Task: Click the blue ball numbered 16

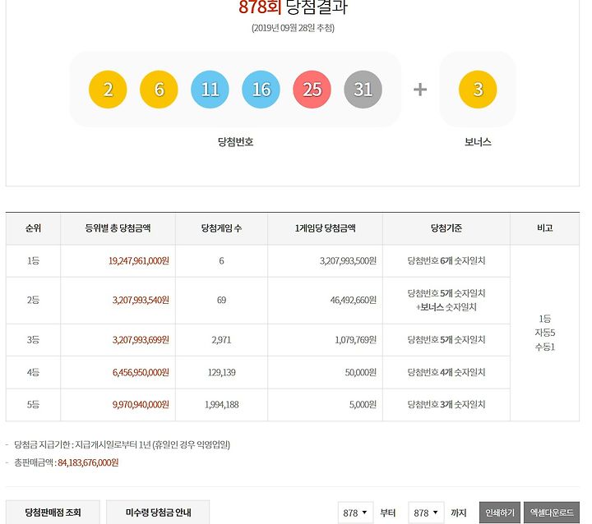Action: coord(261,90)
